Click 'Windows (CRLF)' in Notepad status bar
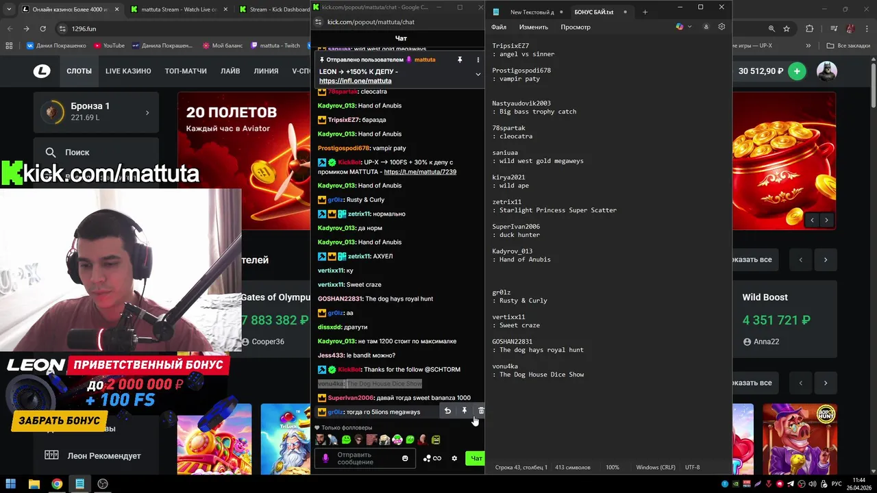This screenshot has width=877, height=493. coord(655,467)
